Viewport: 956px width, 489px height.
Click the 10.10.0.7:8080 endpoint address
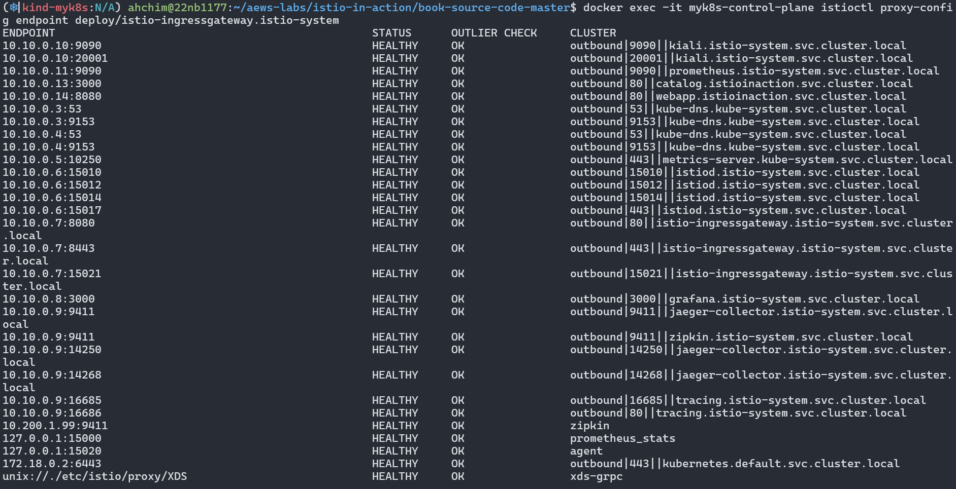pyautogui.click(x=49, y=223)
